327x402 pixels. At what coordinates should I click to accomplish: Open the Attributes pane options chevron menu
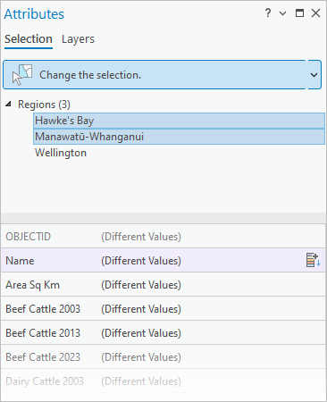[282, 13]
